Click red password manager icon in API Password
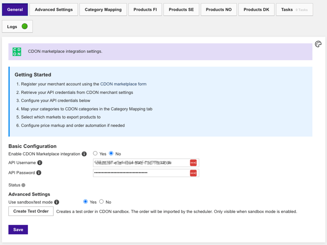 193,173
